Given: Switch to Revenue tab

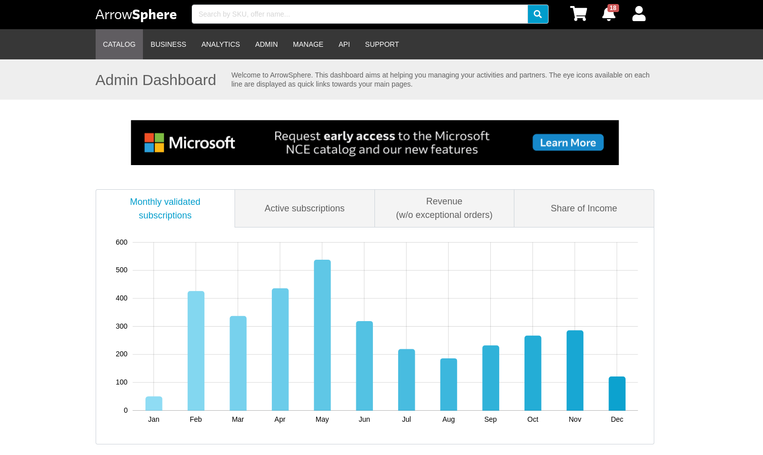Looking at the screenshot, I should click(444, 208).
